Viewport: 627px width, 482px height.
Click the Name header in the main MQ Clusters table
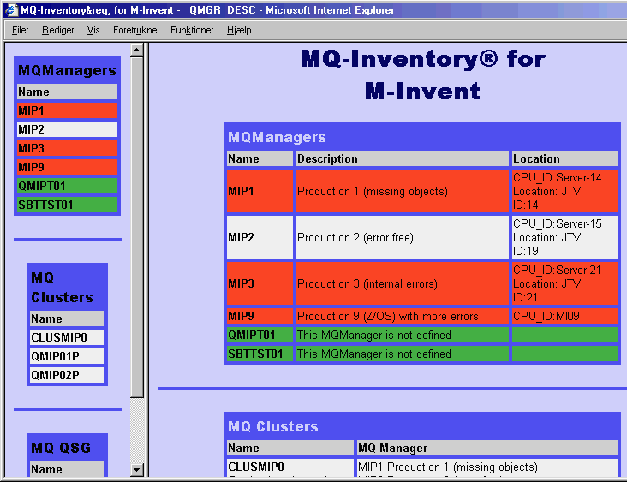click(290, 448)
